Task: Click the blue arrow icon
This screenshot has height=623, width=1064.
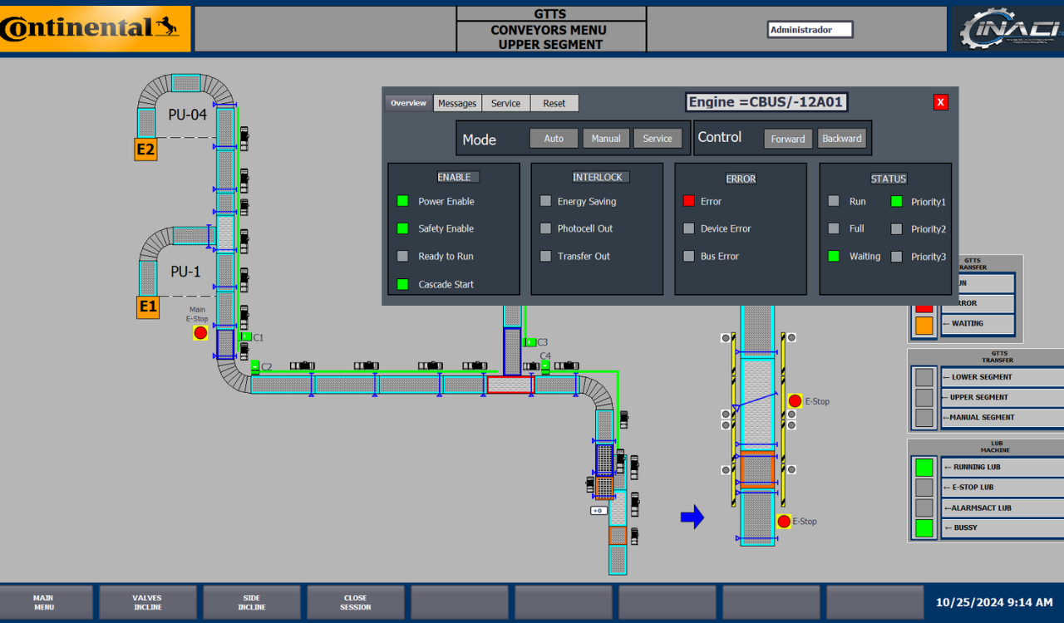Action: (x=692, y=518)
